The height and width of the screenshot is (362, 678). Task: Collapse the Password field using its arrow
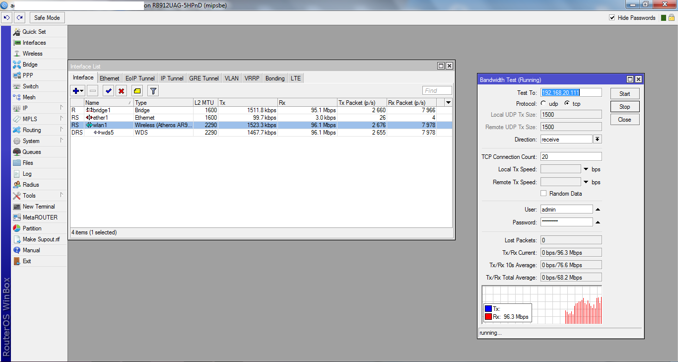[x=598, y=222]
